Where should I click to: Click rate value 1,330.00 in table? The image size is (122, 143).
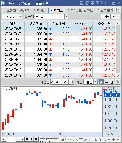point(40,70)
